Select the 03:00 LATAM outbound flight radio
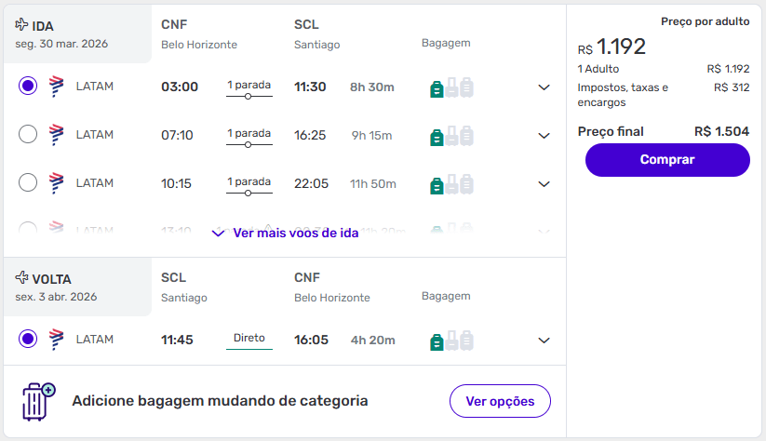 28,87
